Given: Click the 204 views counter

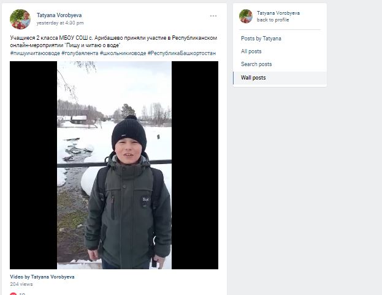Looking at the screenshot, I should click(21, 284).
